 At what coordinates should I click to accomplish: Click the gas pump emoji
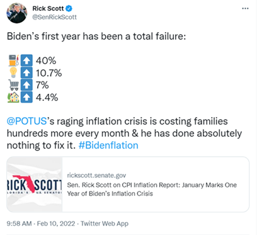pos(14,60)
